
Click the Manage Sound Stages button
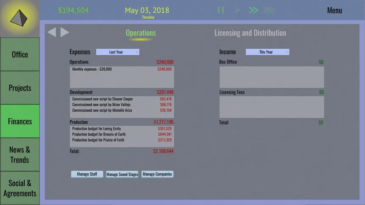coord(122,174)
